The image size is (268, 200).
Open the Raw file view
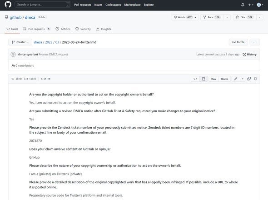coord(213,79)
